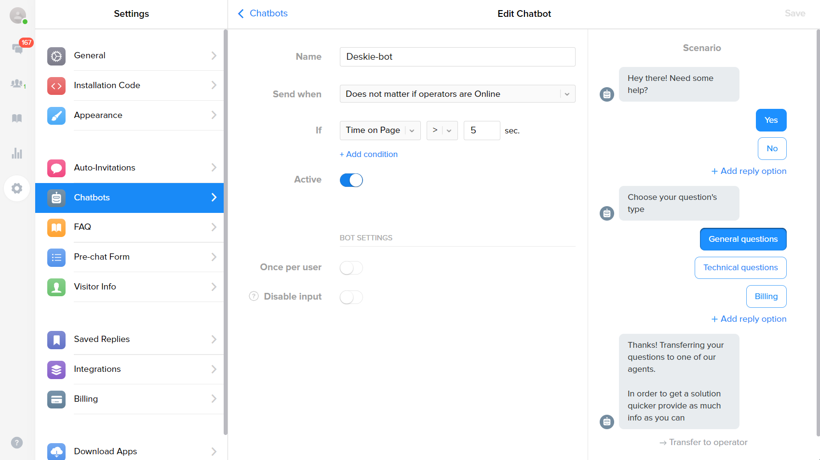Click the Download Apps cloud icon

coord(56,452)
